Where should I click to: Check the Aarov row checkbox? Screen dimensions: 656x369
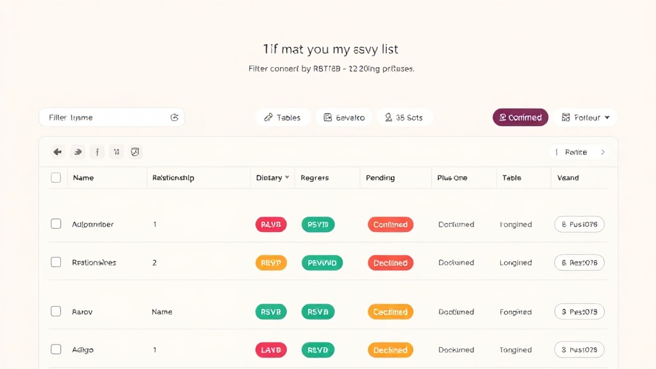56,311
